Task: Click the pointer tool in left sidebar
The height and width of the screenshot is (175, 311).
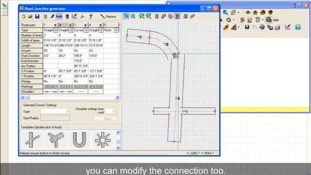Action: click(4, 5)
